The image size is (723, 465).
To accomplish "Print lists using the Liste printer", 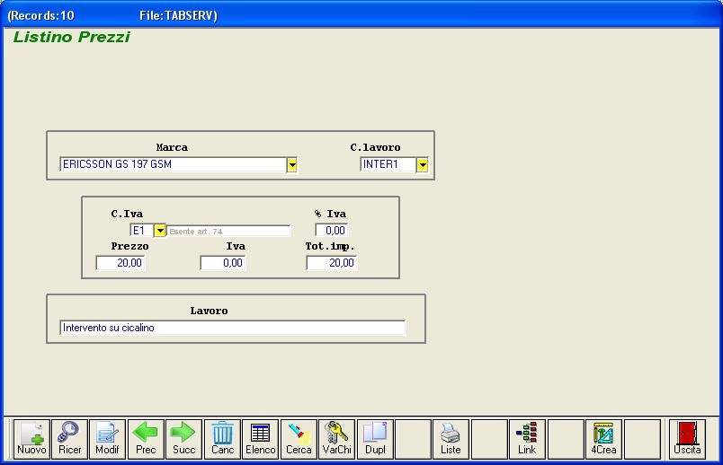I will [451, 439].
